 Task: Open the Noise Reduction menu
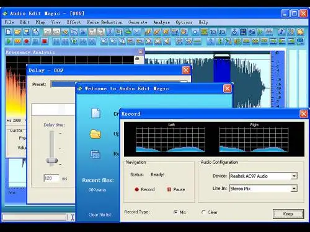pyautogui.click(x=105, y=22)
